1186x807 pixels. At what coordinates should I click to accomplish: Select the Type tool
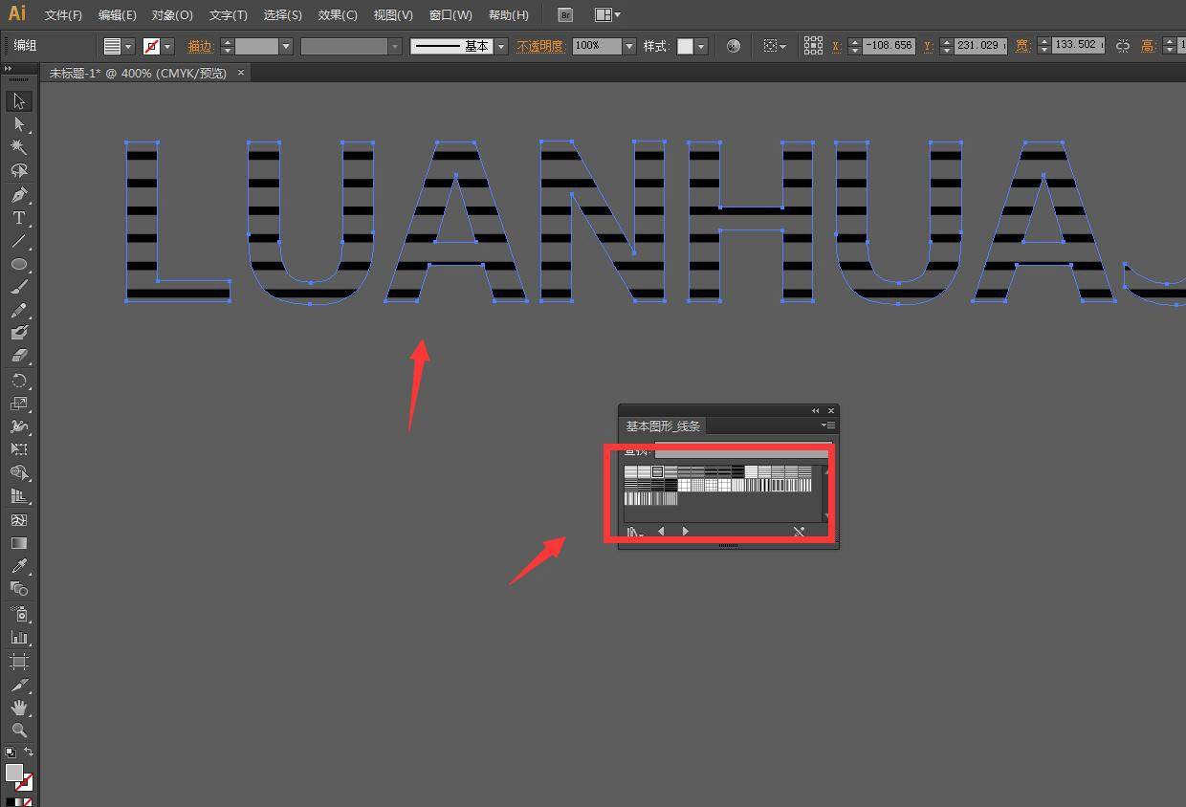coord(18,218)
